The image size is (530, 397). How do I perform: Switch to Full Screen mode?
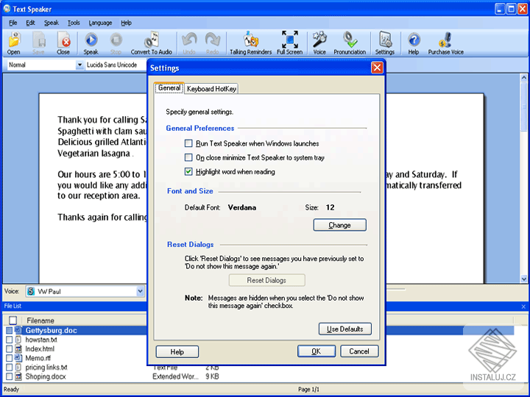point(290,43)
